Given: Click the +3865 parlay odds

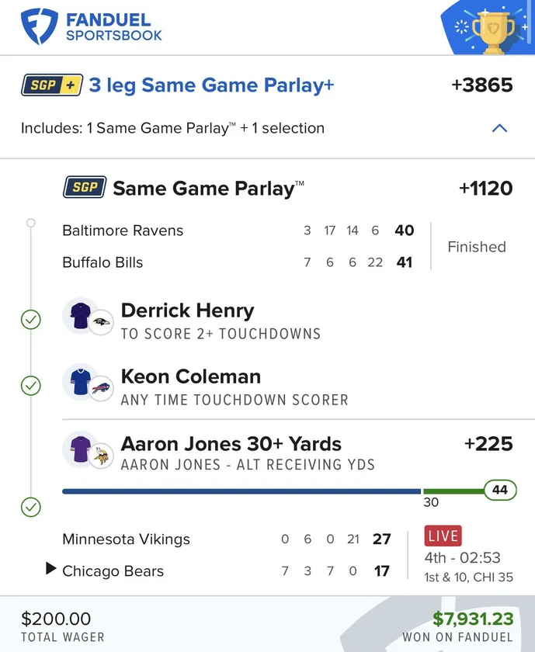Looking at the screenshot, I should click(x=481, y=85).
